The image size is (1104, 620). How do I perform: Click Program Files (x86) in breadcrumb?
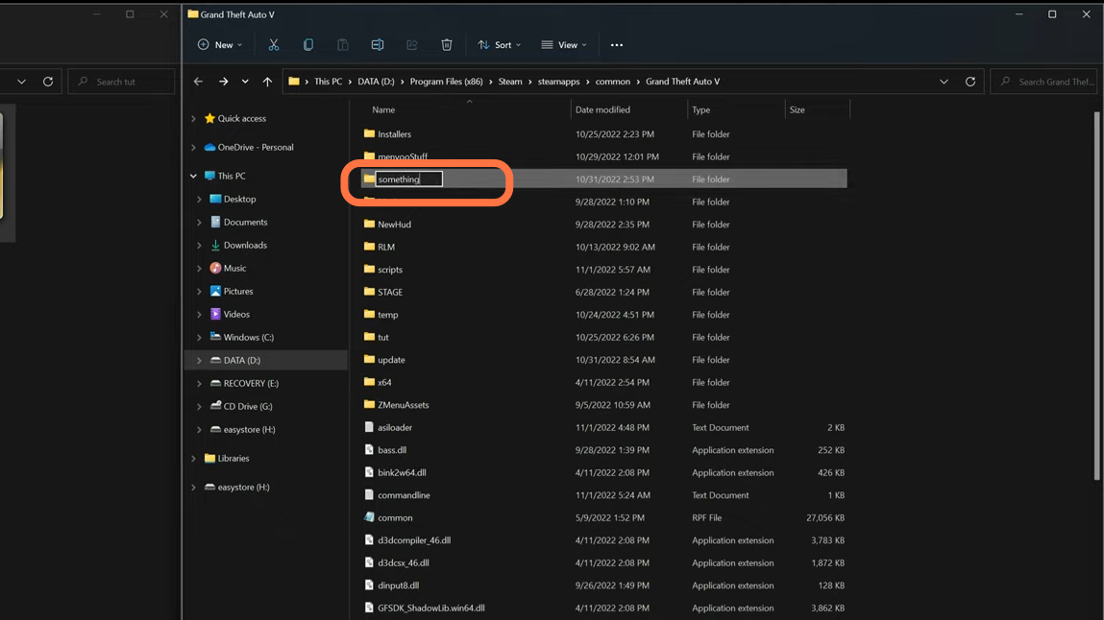point(447,82)
